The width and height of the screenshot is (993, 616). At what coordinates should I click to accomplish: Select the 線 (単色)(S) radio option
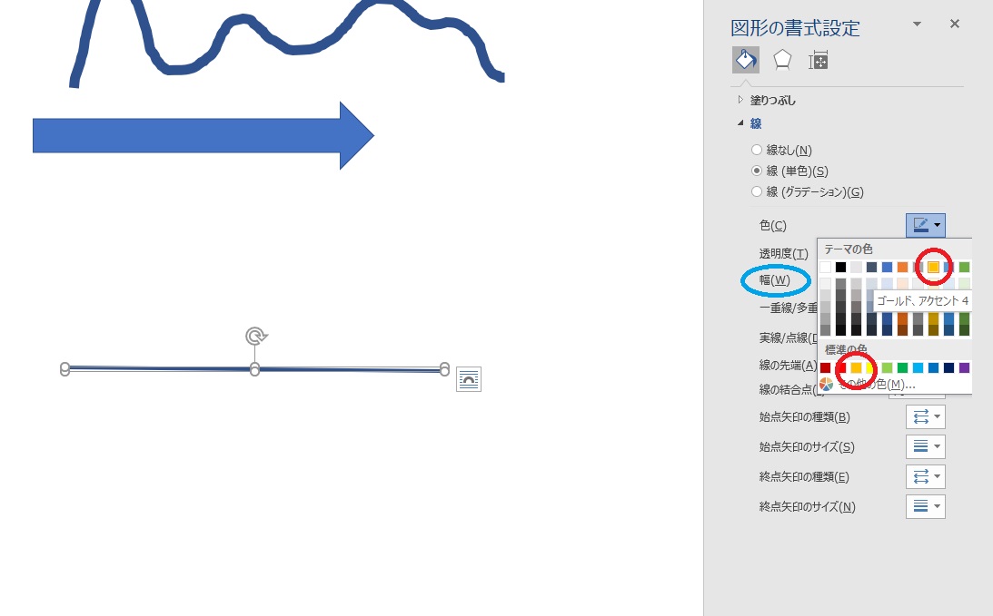point(756,171)
